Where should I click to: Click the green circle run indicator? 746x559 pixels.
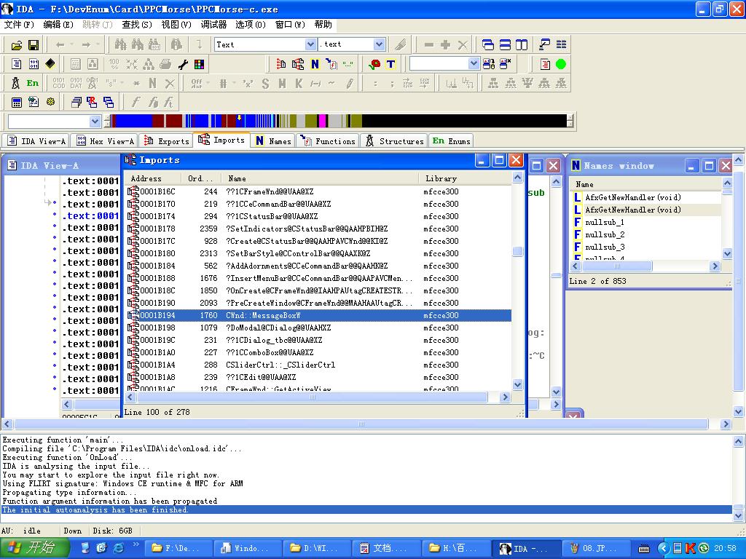(561, 64)
